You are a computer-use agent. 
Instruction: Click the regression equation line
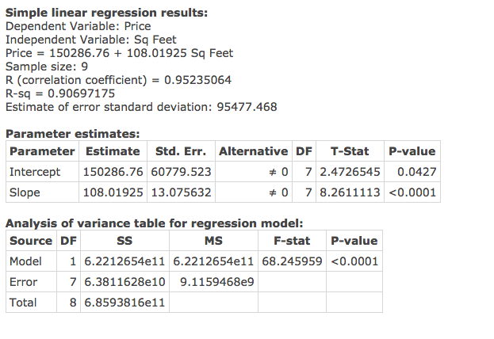click(x=119, y=53)
